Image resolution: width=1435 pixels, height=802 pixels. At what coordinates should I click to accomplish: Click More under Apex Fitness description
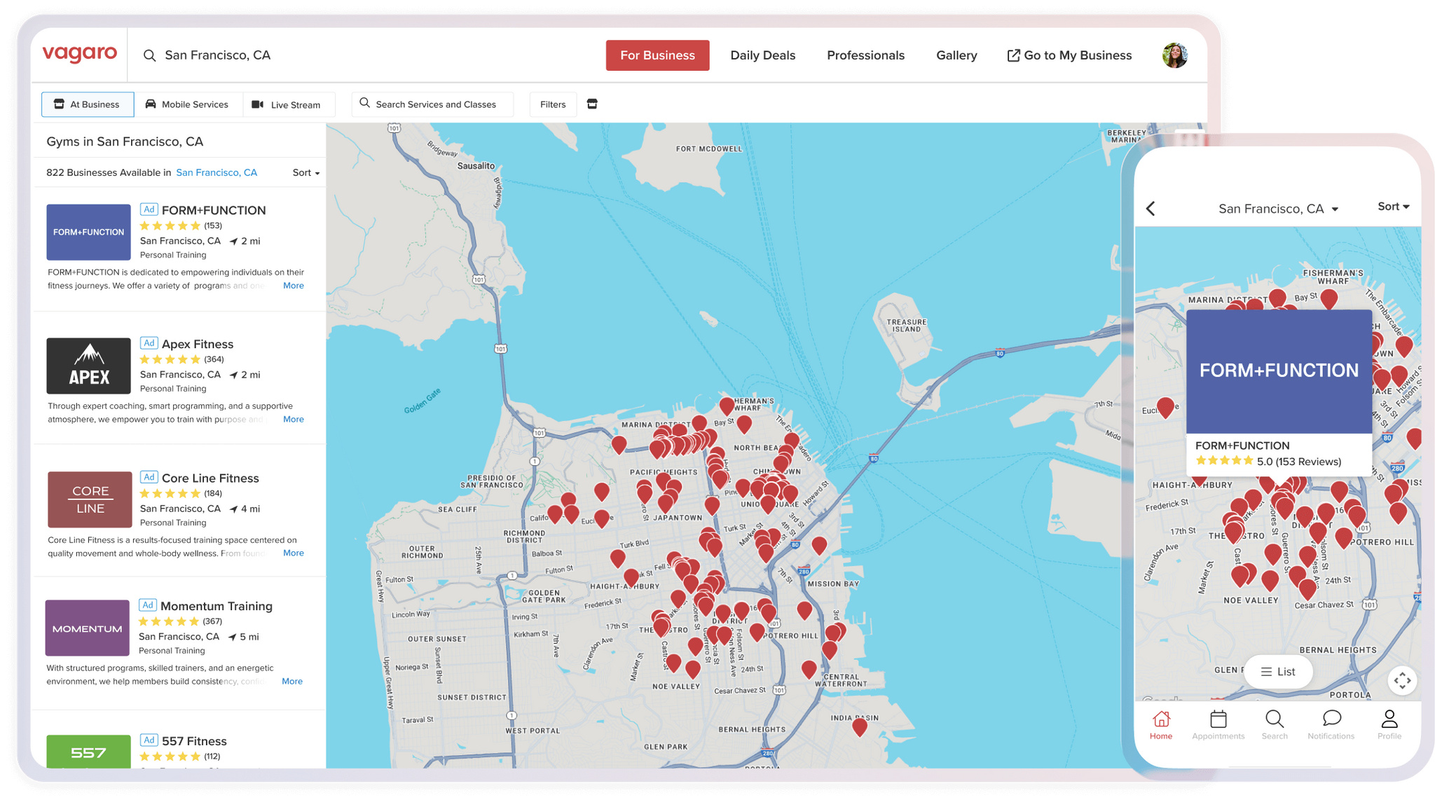[x=293, y=420]
